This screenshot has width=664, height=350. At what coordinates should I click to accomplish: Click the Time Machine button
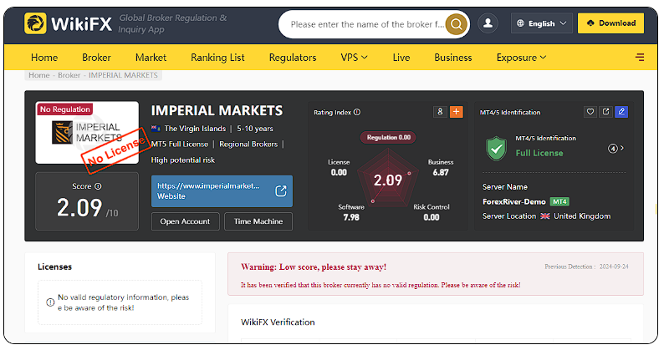[258, 221]
